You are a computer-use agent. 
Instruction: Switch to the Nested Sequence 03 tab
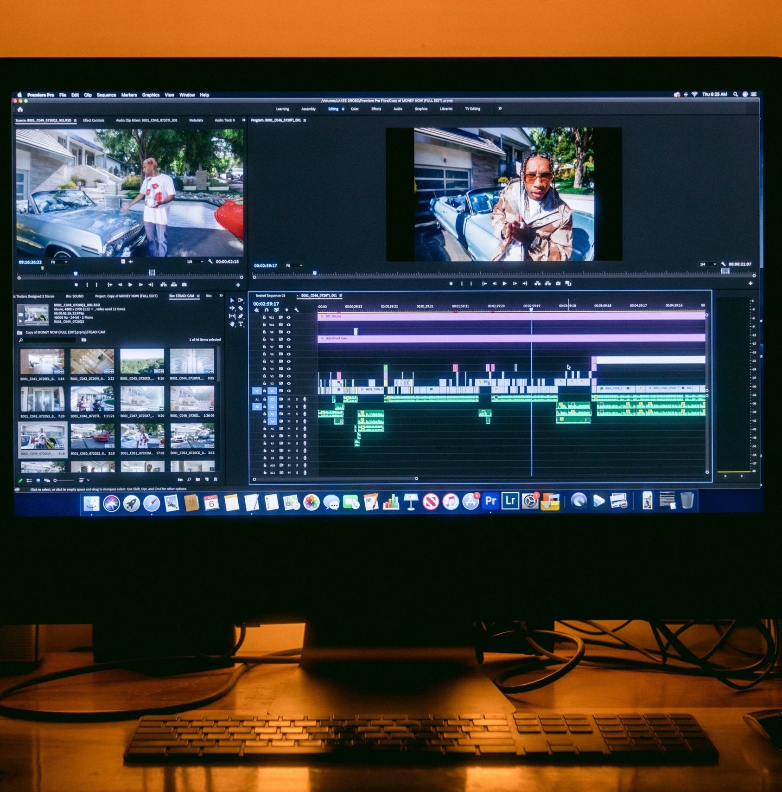point(270,296)
